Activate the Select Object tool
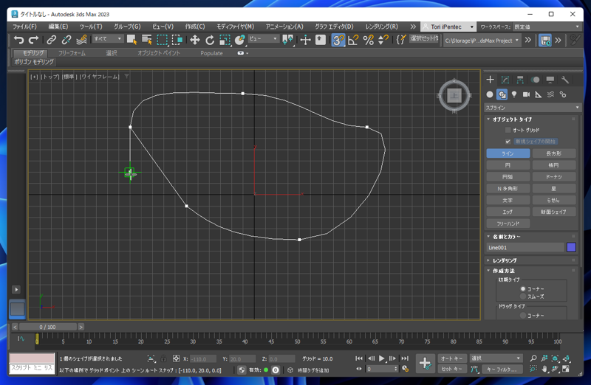This screenshot has width=591, height=385. (132, 40)
